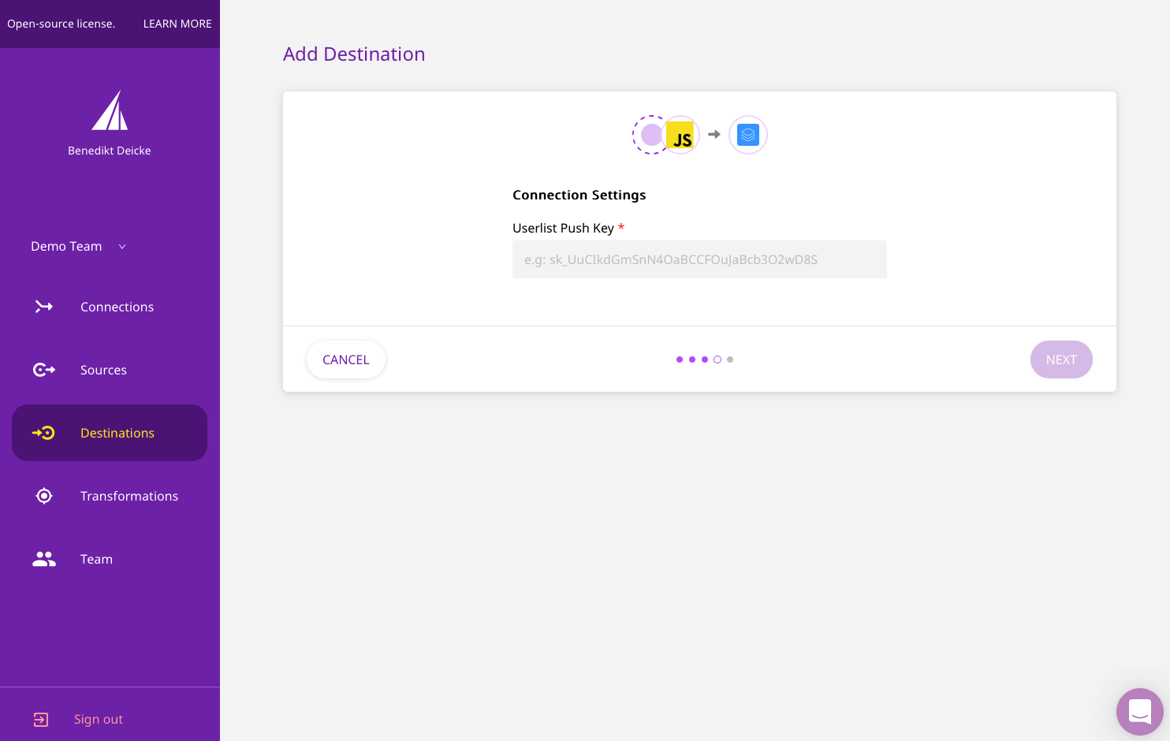Click the fourth step progress dot
1170x741 pixels.
pyautogui.click(x=717, y=359)
